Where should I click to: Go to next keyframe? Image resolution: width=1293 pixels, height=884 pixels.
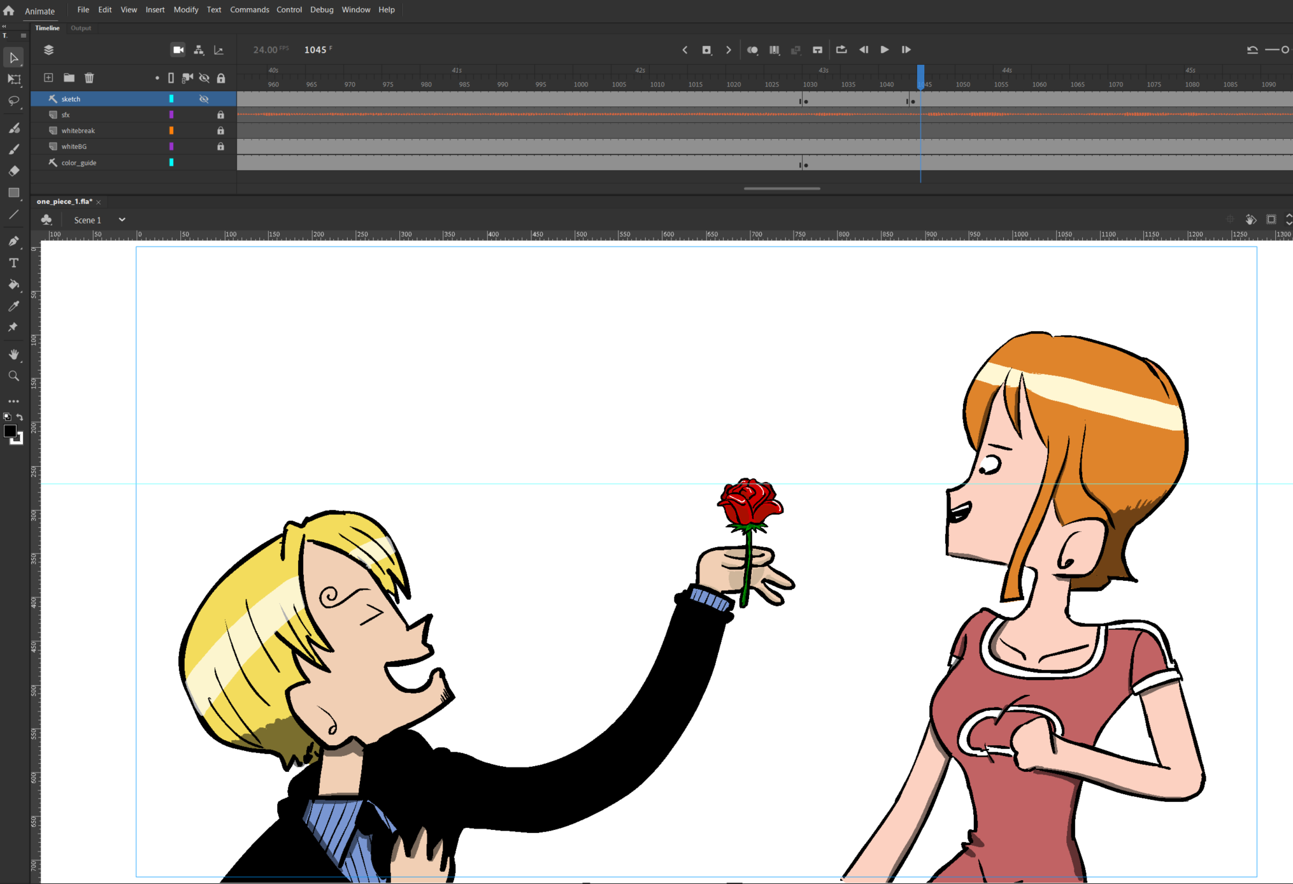click(x=729, y=50)
